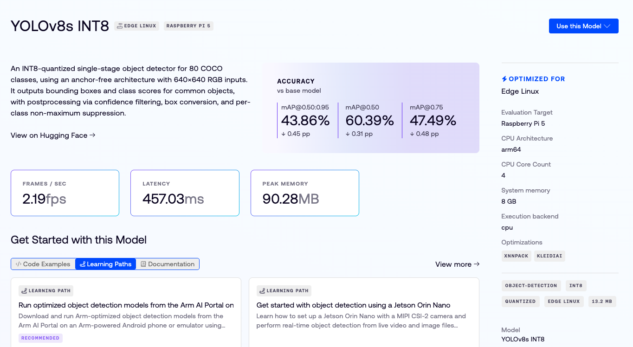Click the code brackets icon on Code Examples

(19, 264)
